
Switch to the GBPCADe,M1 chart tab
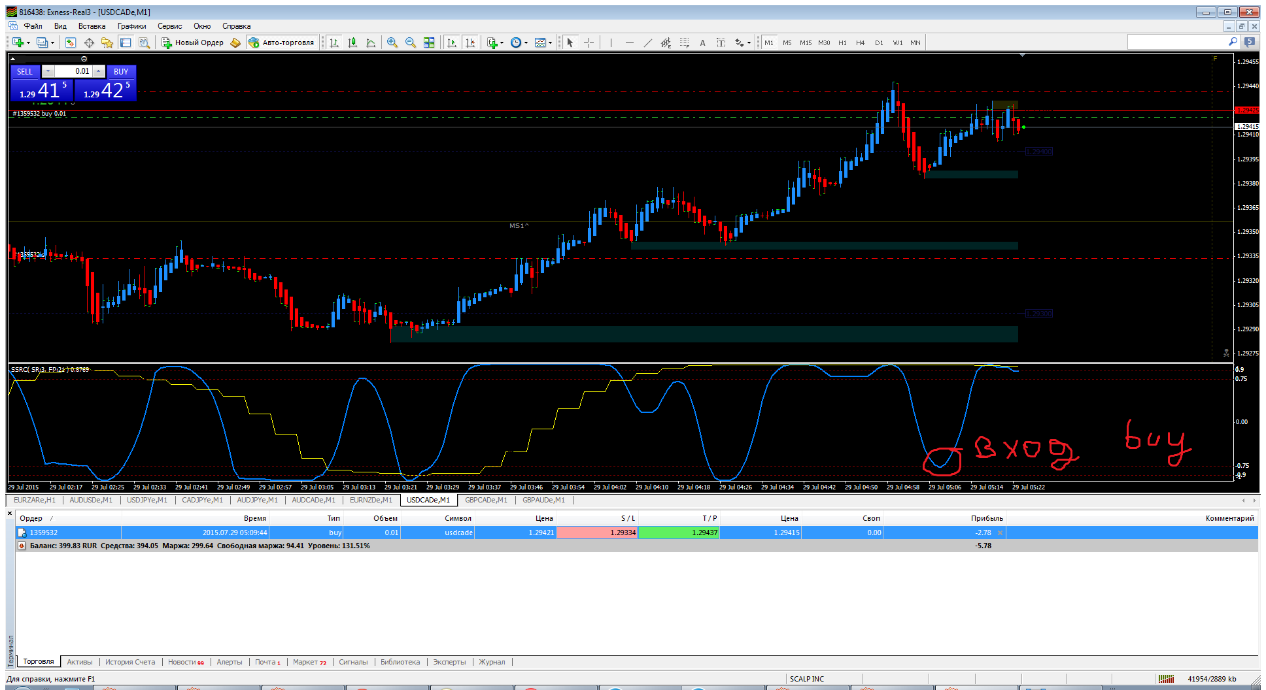[x=486, y=500]
